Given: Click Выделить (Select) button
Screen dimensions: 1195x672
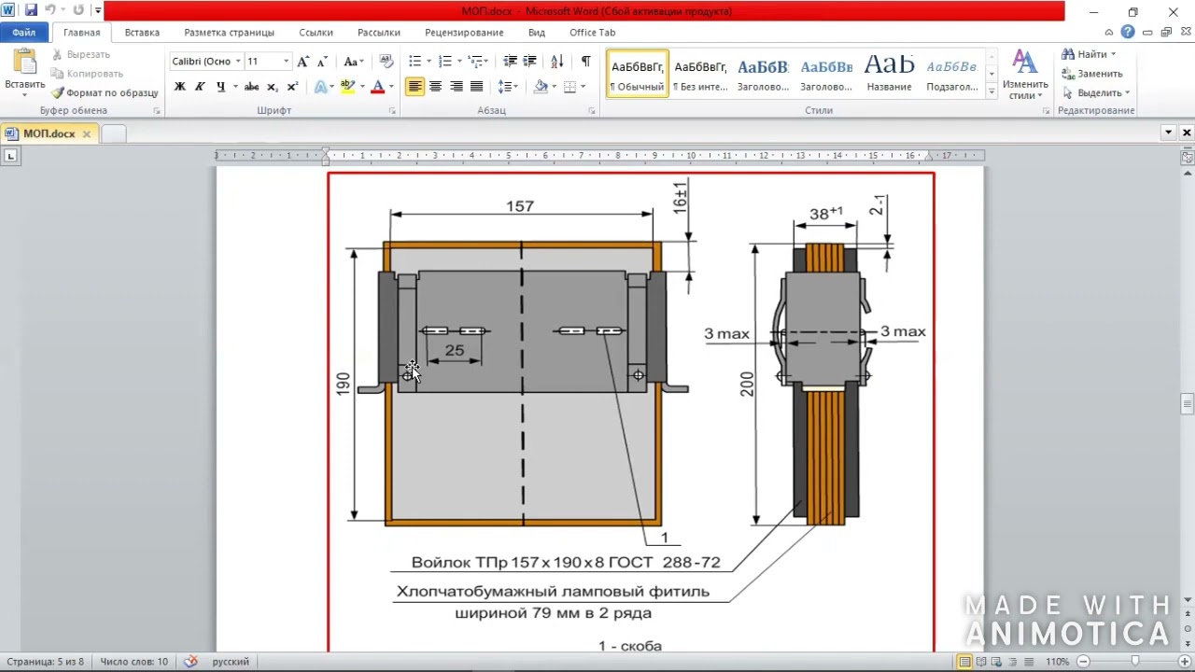Looking at the screenshot, I should click(1096, 92).
